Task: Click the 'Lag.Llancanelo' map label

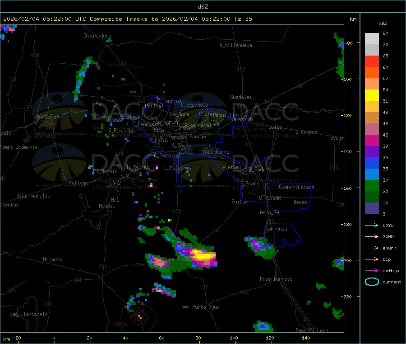Action: [28, 314]
